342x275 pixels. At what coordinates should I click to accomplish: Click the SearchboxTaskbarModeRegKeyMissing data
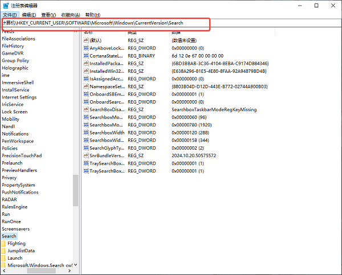click(x=214, y=110)
